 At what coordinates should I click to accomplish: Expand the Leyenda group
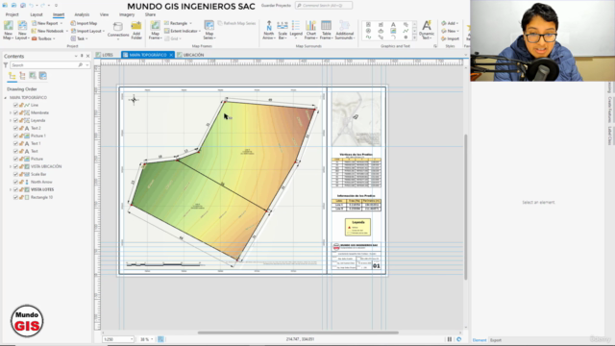[x=11, y=120]
